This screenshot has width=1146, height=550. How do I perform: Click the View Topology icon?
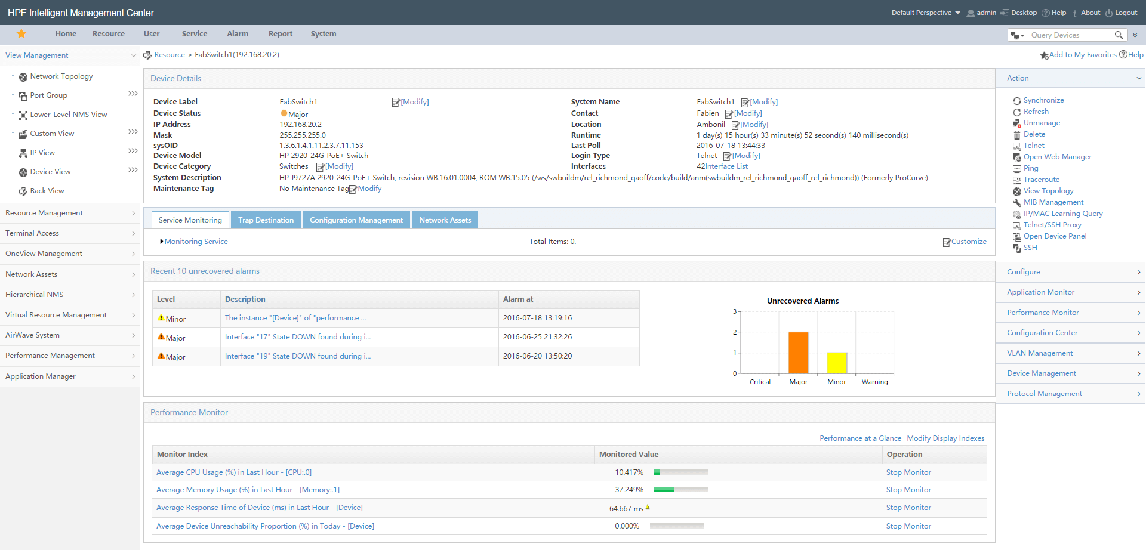(1016, 191)
